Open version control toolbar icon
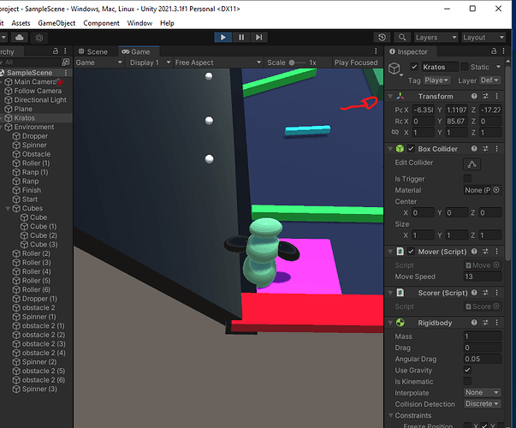 [39, 38]
